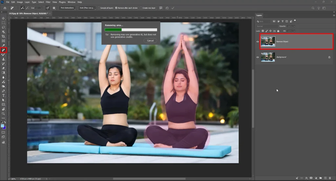Enable Sample all layers checkbox
The image size is (336, 181).
point(99,8)
